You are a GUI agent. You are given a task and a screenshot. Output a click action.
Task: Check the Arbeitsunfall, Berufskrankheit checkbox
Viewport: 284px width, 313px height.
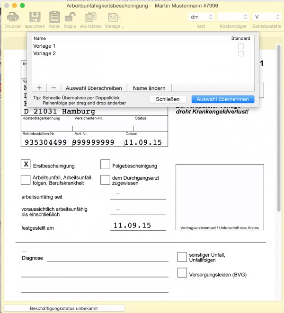click(x=26, y=180)
